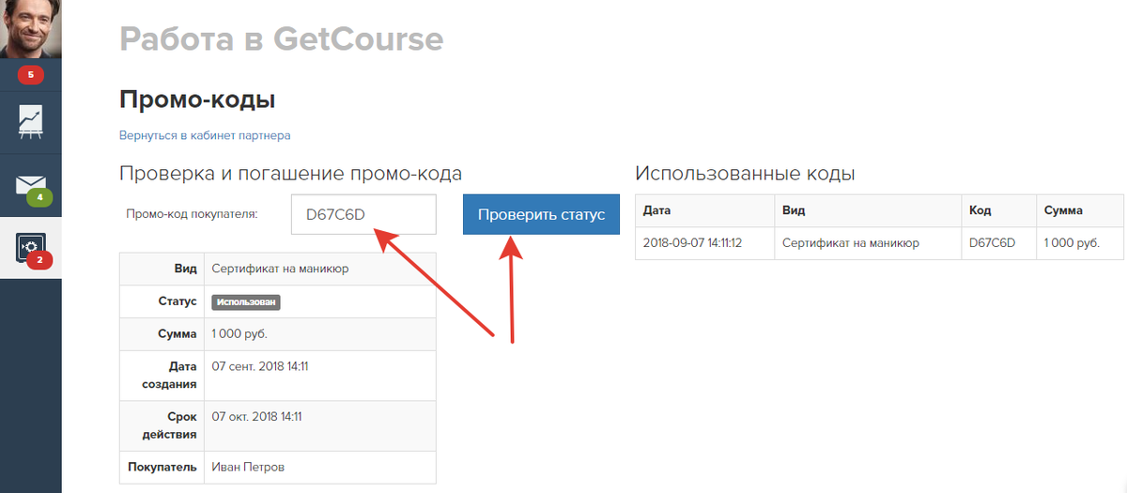
Task: Click the green mail badge showing 4
Action: click(40, 198)
